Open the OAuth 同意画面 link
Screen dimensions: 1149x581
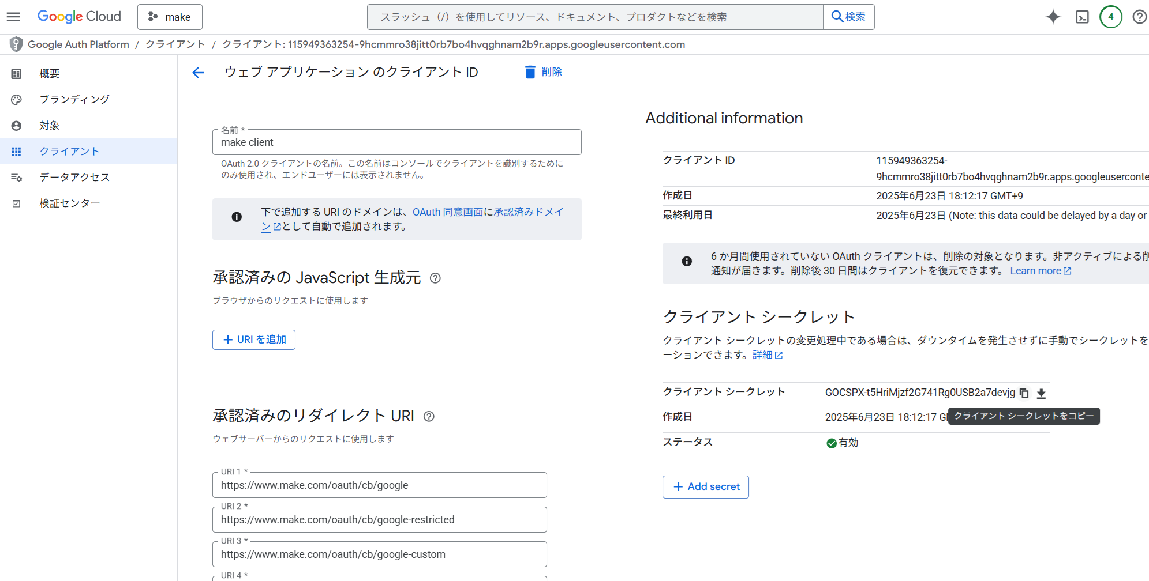[448, 212]
